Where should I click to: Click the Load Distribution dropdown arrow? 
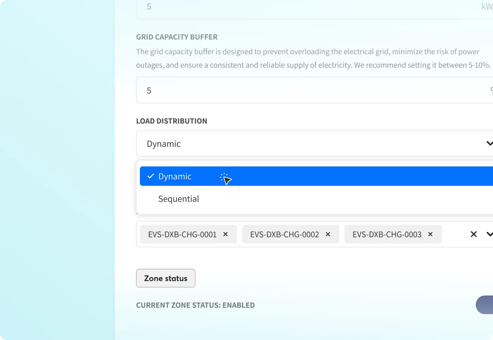point(489,143)
